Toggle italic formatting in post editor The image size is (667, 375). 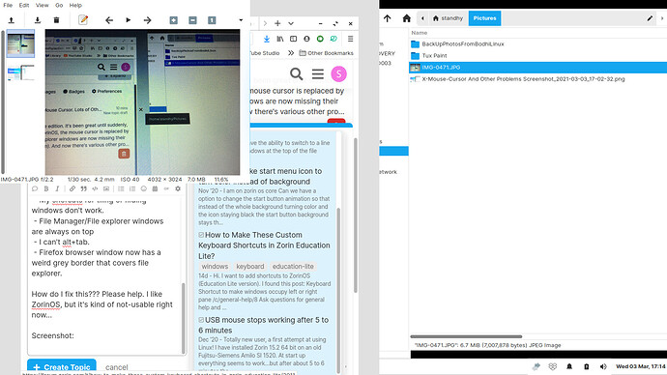point(57,188)
